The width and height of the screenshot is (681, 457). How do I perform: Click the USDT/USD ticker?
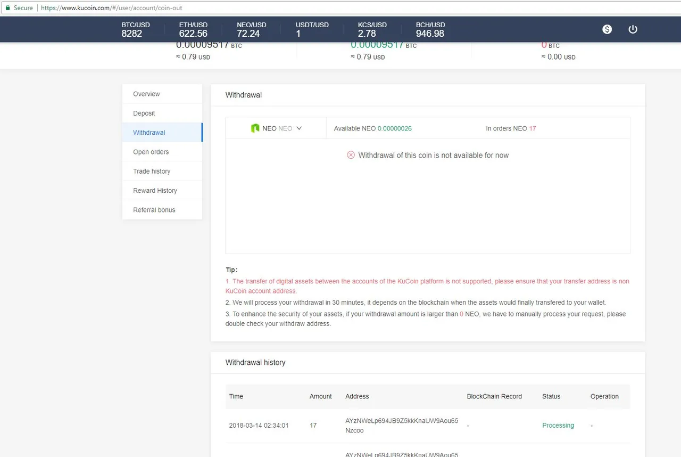click(312, 29)
